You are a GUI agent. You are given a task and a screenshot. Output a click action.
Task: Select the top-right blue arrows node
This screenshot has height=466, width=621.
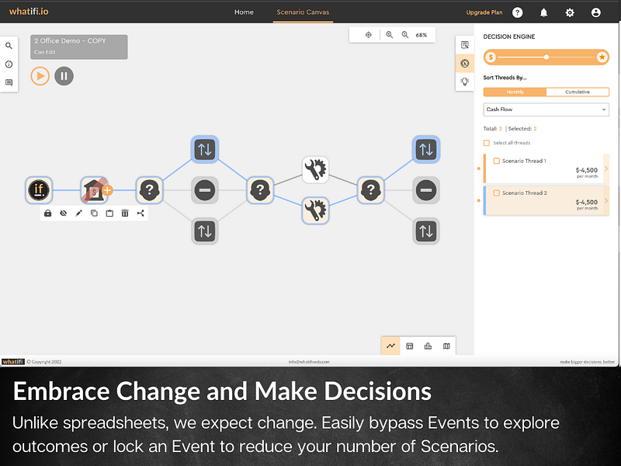tap(426, 149)
